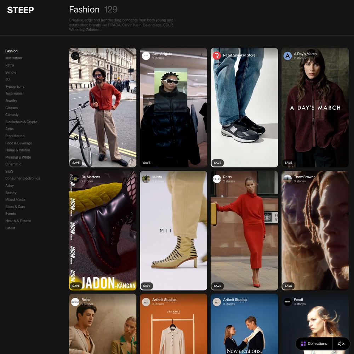This screenshot has width=354, height=354.
Task: Click the A Day's March blue avatar
Action: pyautogui.click(x=287, y=56)
